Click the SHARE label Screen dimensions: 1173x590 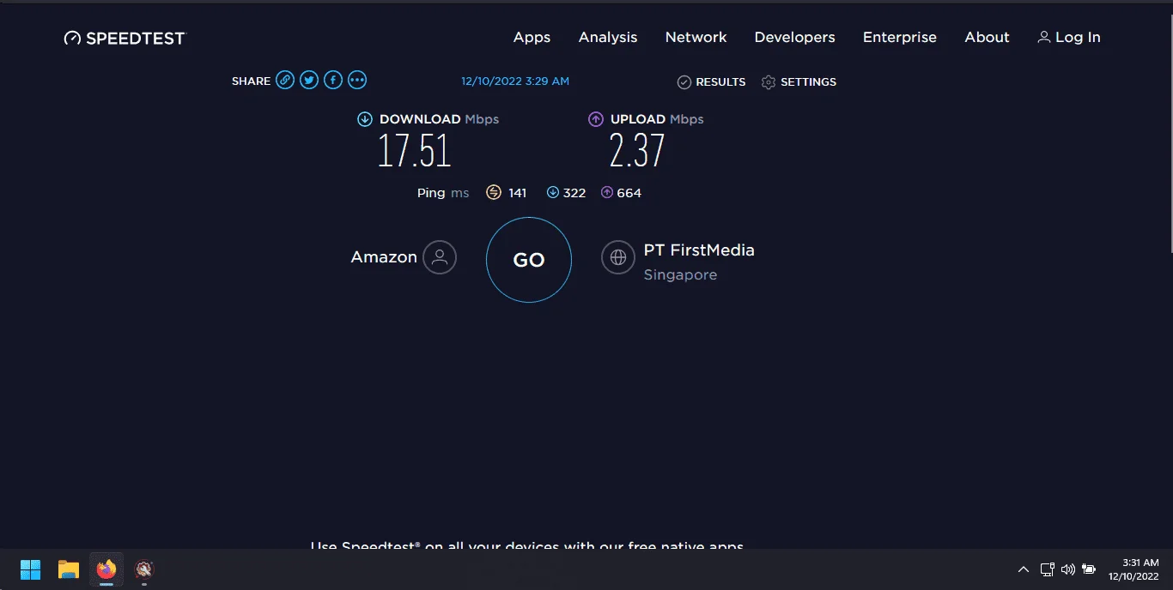click(251, 81)
